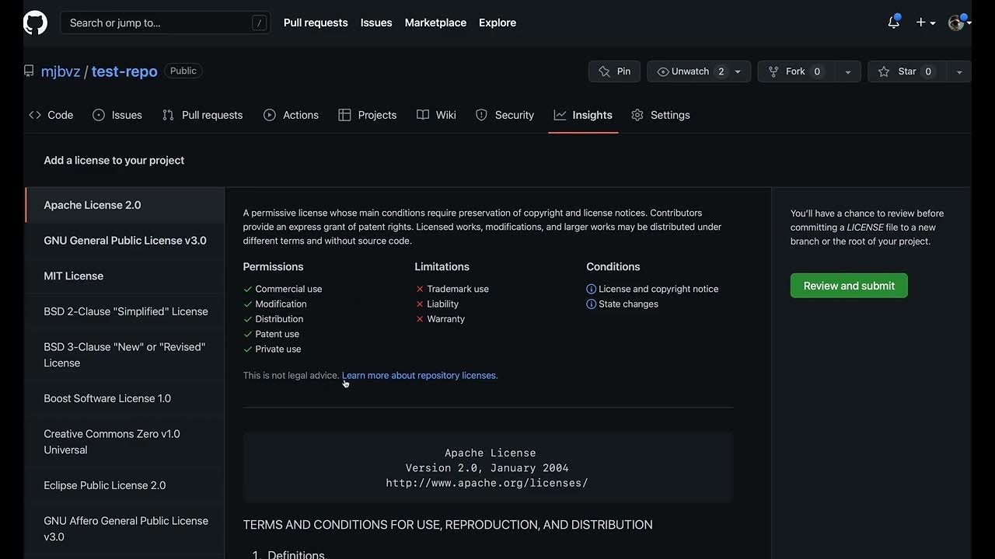Click the Wiki tab book icon
The height and width of the screenshot is (559, 995).
click(423, 115)
